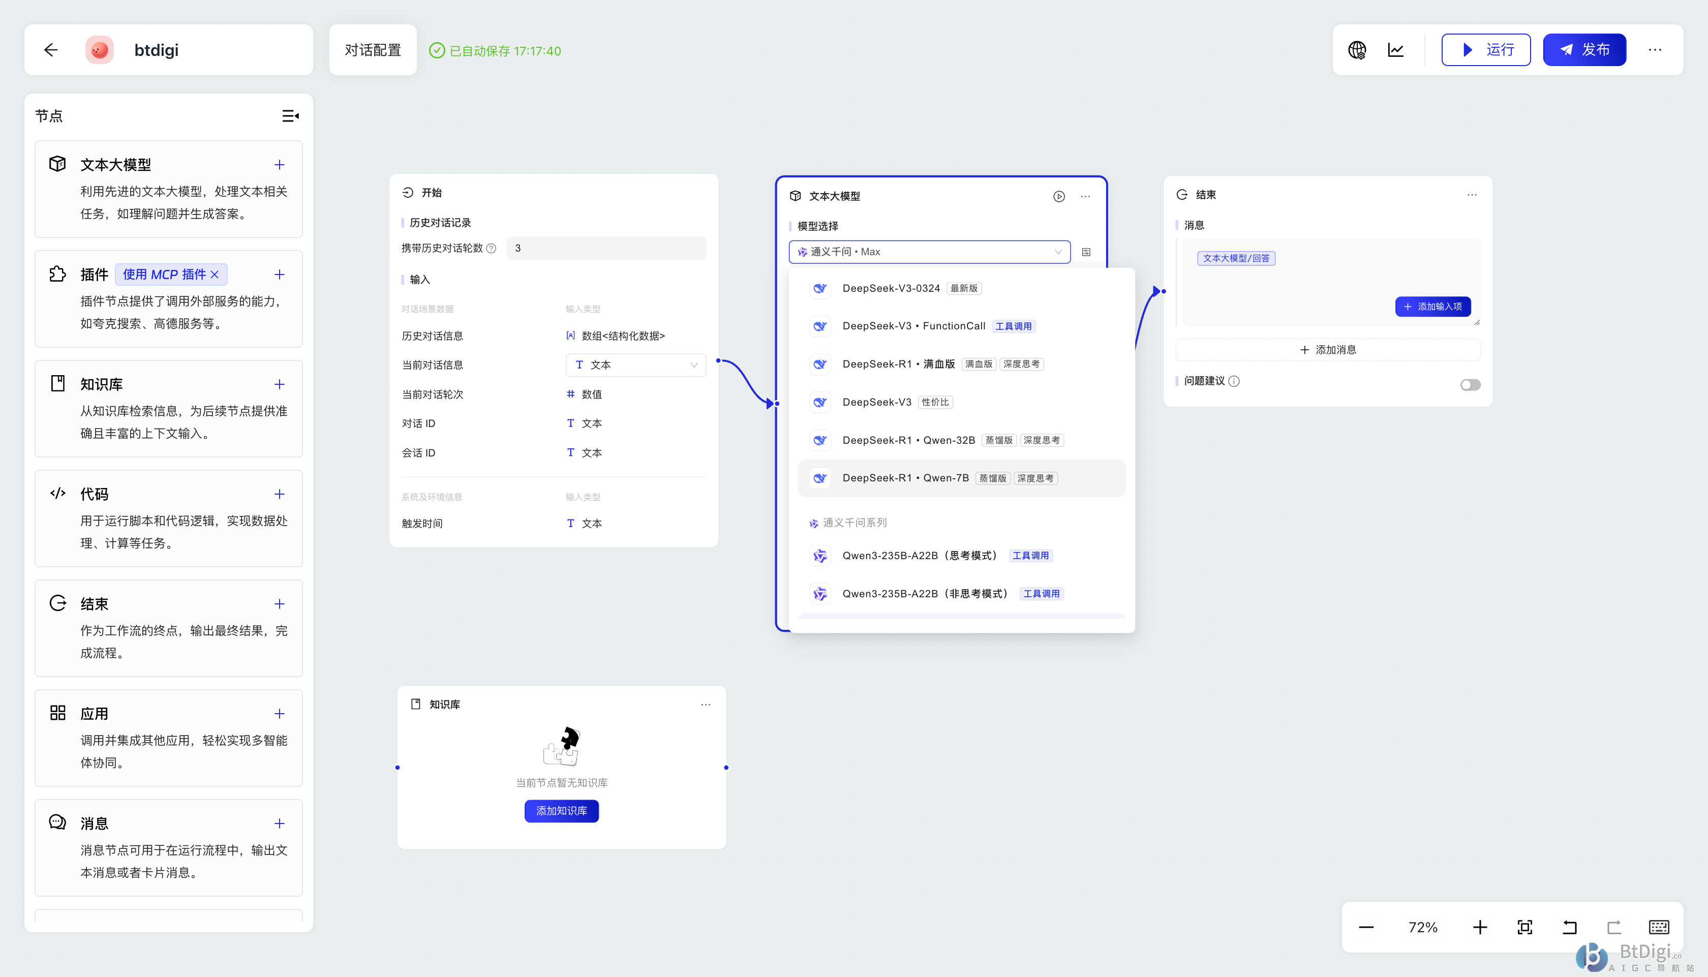Go back with the left arrow
Image resolution: width=1708 pixels, height=977 pixels.
(51, 50)
